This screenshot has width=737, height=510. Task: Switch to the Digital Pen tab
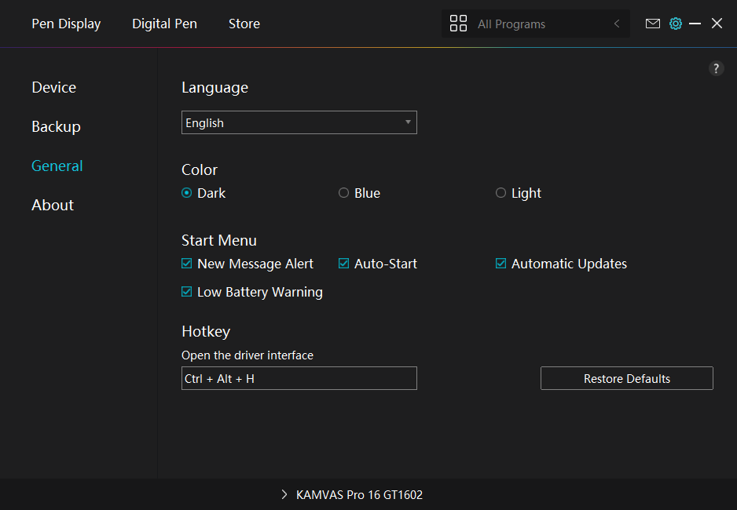point(164,24)
